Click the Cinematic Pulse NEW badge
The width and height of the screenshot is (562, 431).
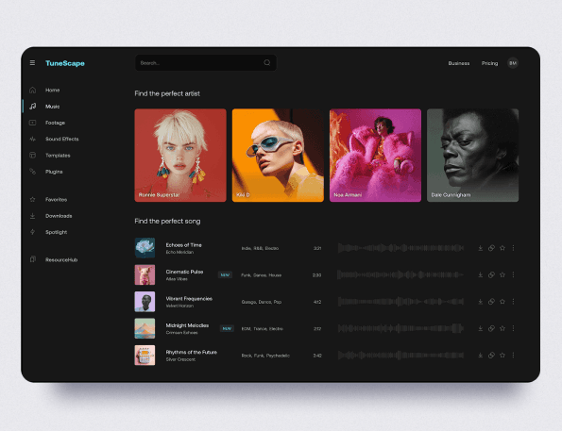[225, 275]
